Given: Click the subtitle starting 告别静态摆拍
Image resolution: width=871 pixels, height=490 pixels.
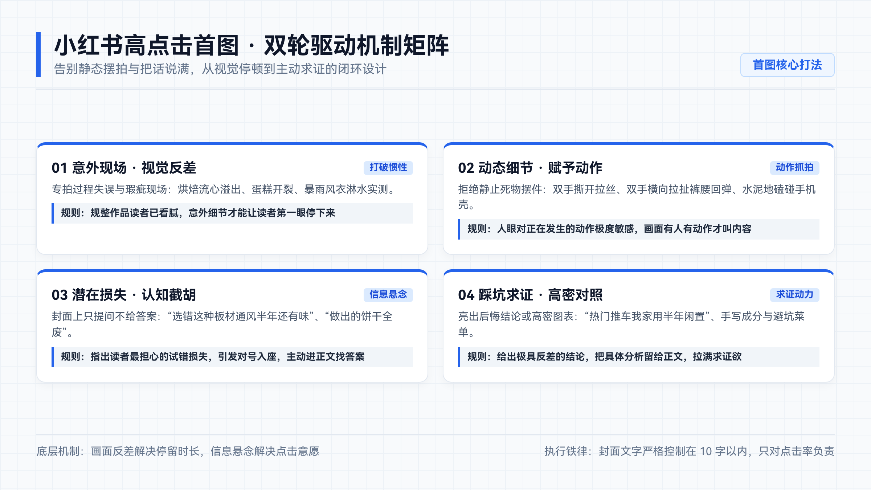Looking at the screenshot, I should coord(220,69).
